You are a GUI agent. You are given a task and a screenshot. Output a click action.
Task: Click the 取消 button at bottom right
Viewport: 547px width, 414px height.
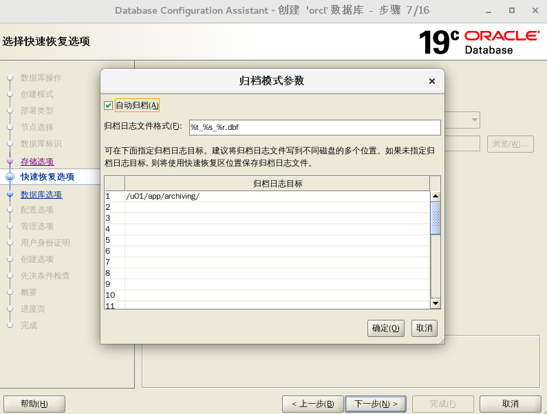510,404
